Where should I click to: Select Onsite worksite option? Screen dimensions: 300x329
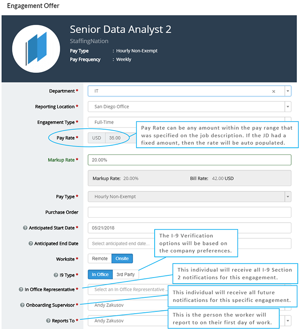(122, 259)
